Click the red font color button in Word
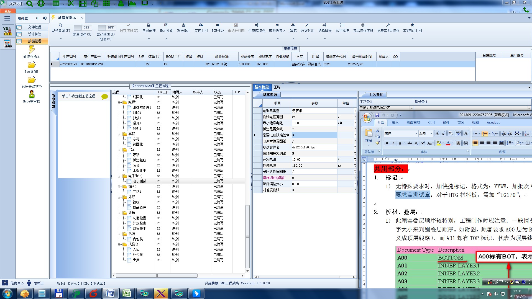532x299 pixels. click(448, 143)
